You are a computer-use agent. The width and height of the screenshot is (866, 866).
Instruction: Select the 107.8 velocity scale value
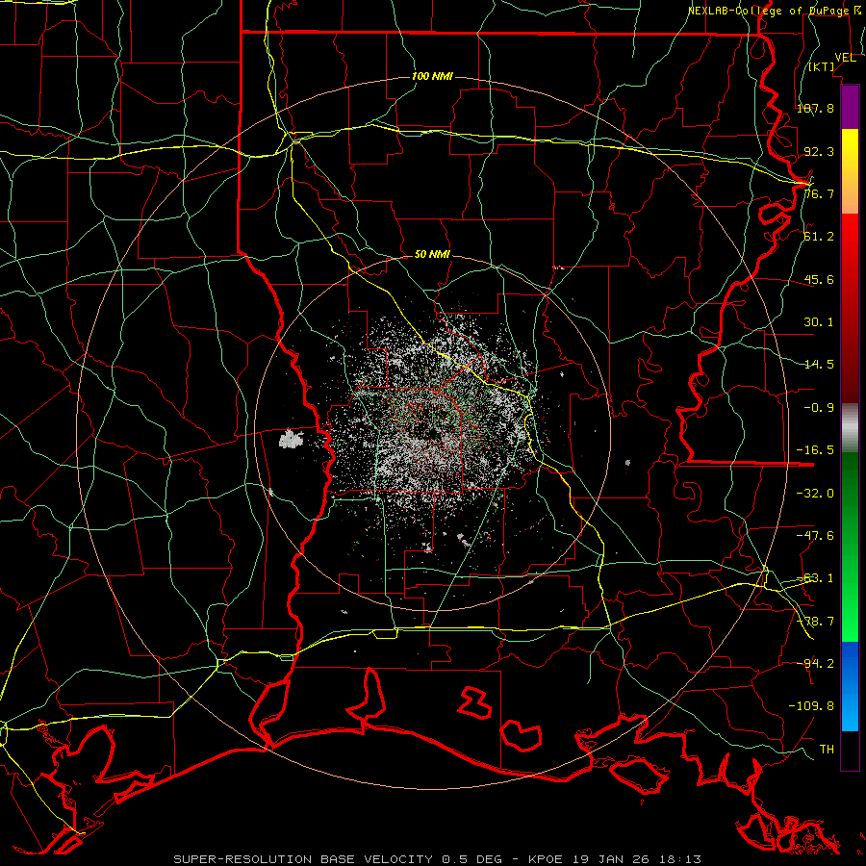(x=815, y=108)
